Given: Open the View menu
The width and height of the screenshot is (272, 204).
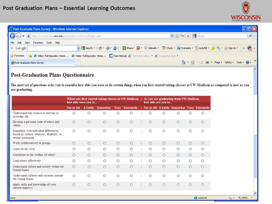Looking at the screenshot, I should pyautogui.click(x=27, y=43).
